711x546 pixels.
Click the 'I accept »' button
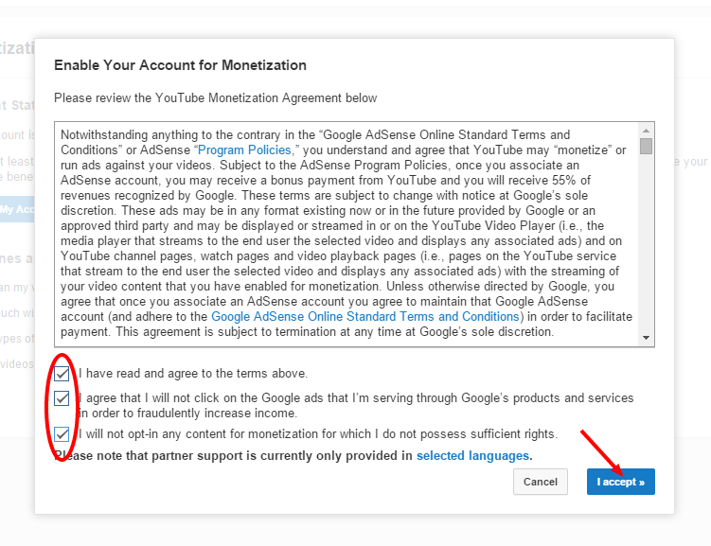tap(620, 482)
